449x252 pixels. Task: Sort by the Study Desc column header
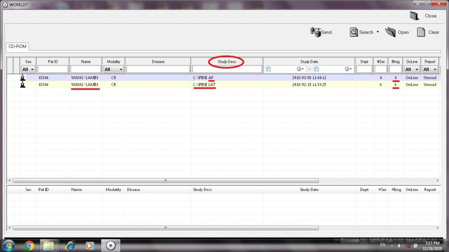pyautogui.click(x=227, y=61)
